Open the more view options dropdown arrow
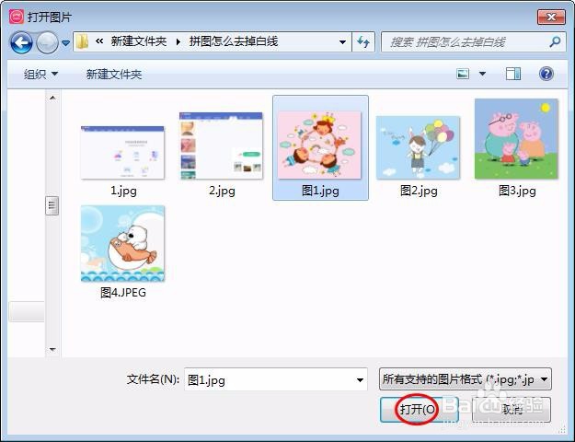575x442 pixels. click(x=483, y=74)
